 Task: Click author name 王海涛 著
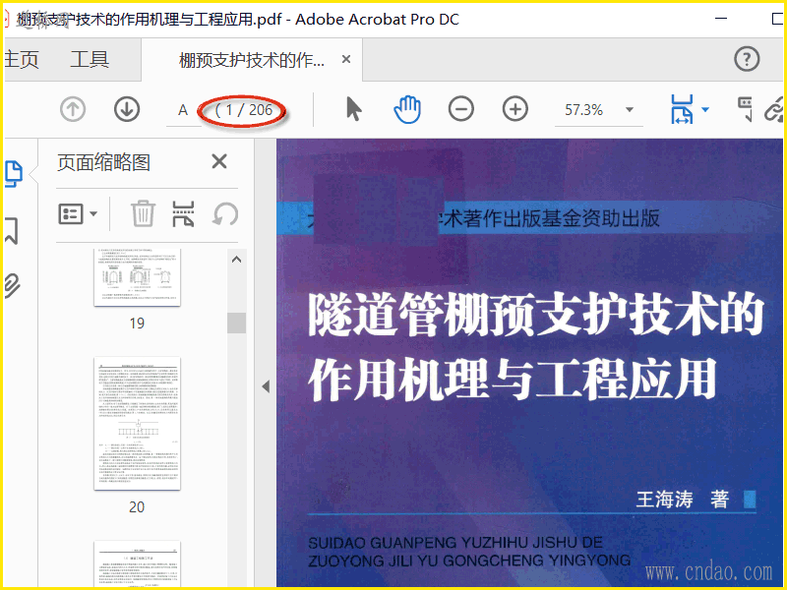683,500
